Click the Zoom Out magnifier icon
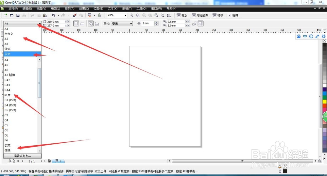Viewport: 327px width, 176px height. pyautogui.click(x=138, y=15)
